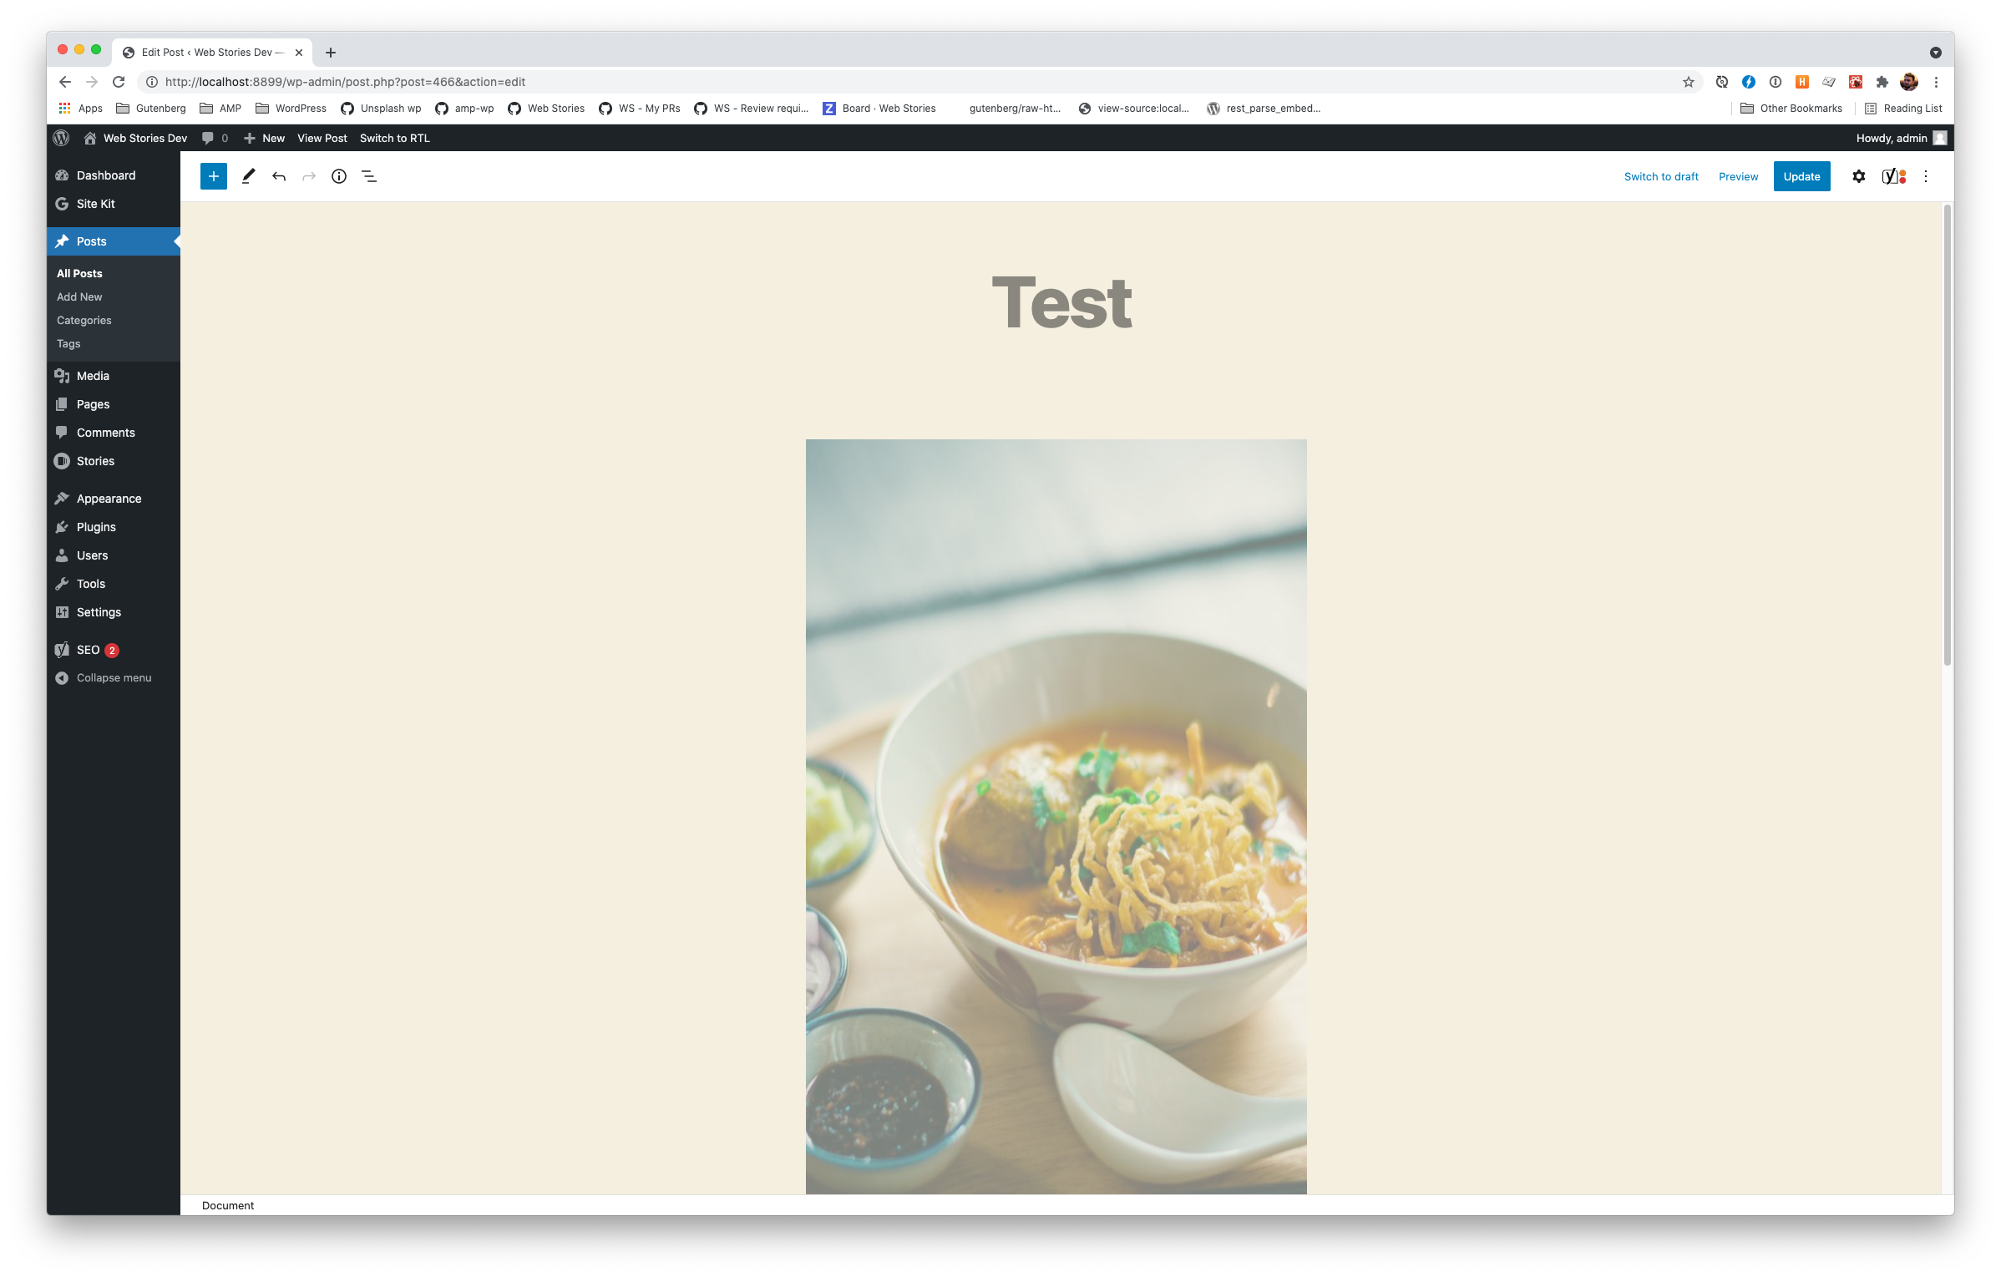The image size is (2001, 1277).
Task: Toggle the Settings sidebar with gear icon
Action: (1858, 176)
